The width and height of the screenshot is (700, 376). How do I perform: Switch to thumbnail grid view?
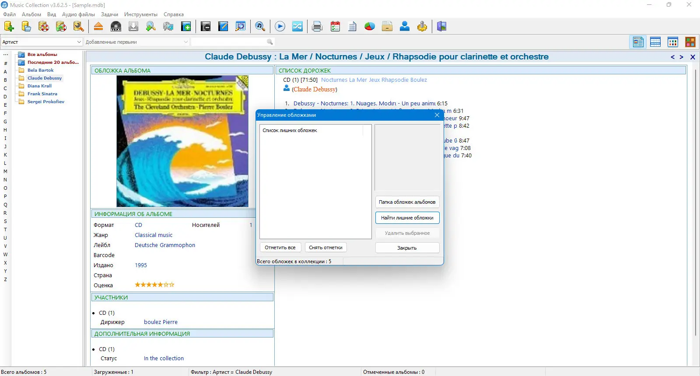[x=673, y=42]
